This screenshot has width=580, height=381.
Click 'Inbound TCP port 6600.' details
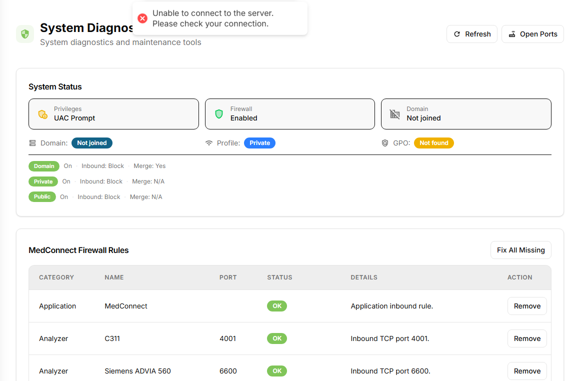click(x=390, y=371)
